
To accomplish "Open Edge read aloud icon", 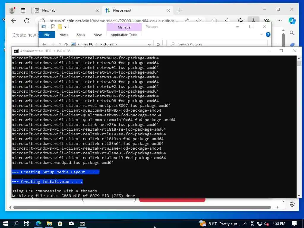I will click(x=187, y=20).
